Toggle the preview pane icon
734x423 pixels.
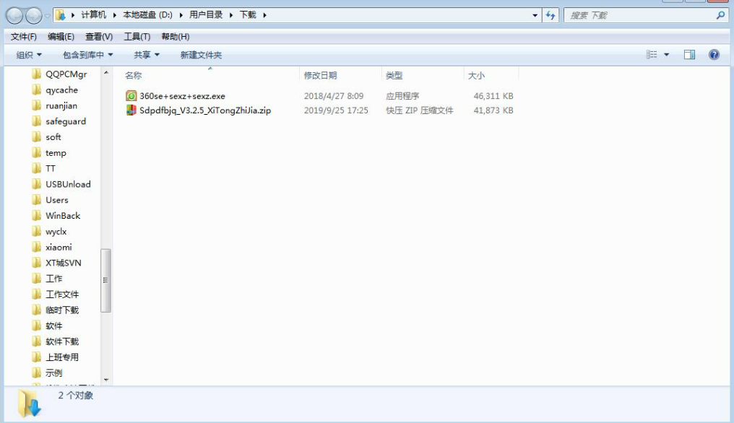(689, 55)
